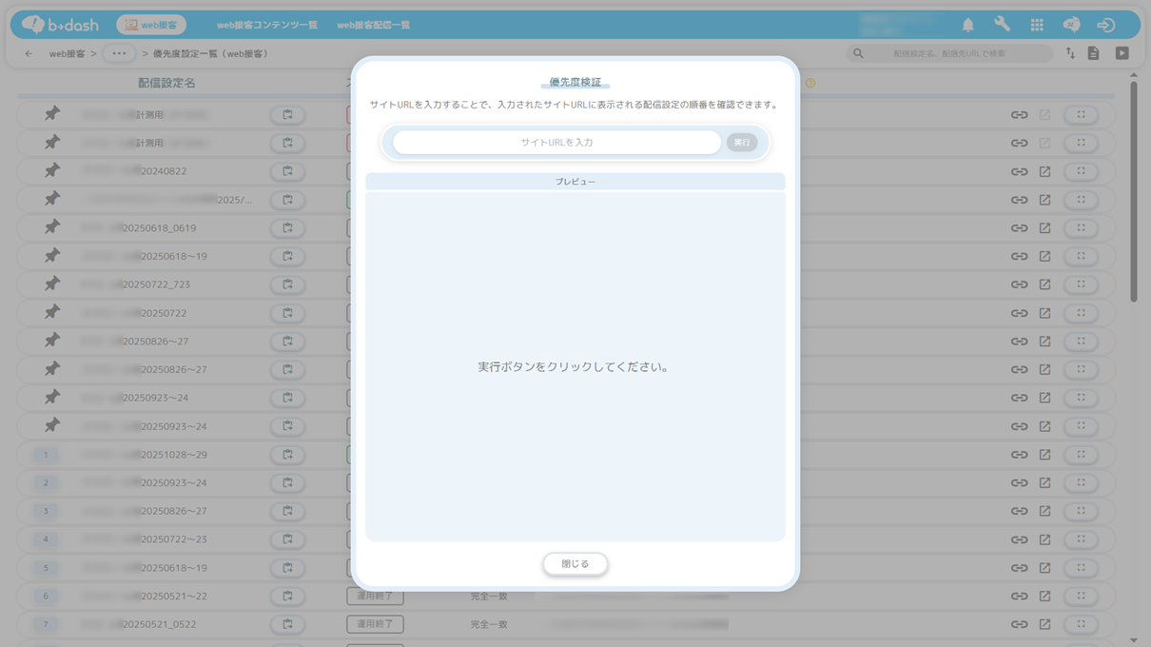This screenshot has height=647, width=1151.
Task: Toggle the pin on the 20250722 row
Action: tap(52, 312)
